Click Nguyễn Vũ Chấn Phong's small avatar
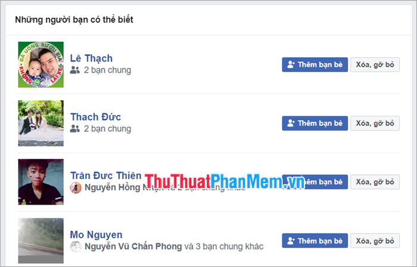Viewport: 417px width, 267px height. point(76,247)
